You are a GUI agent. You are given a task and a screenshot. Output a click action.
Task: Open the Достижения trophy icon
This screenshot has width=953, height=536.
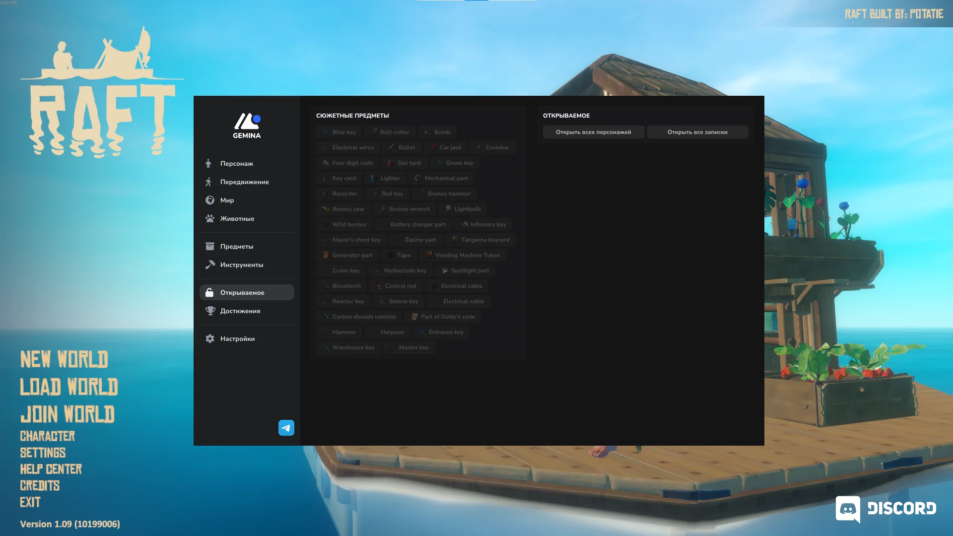tap(210, 311)
